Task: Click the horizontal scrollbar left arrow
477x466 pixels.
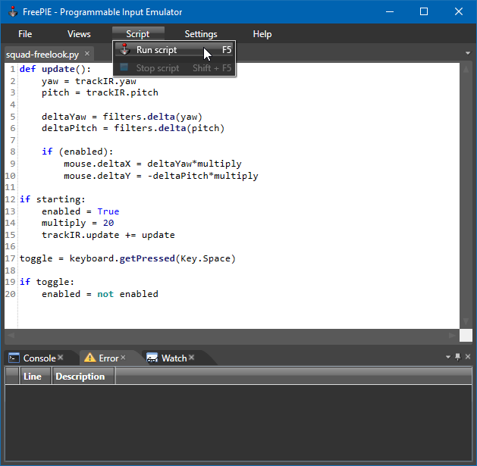Action: (11, 335)
